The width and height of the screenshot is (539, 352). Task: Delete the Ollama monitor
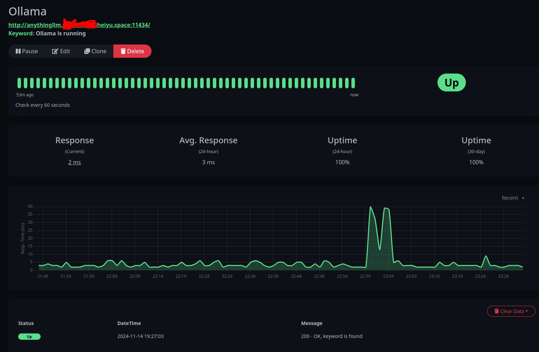pyautogui.click(x=132, y=51)
